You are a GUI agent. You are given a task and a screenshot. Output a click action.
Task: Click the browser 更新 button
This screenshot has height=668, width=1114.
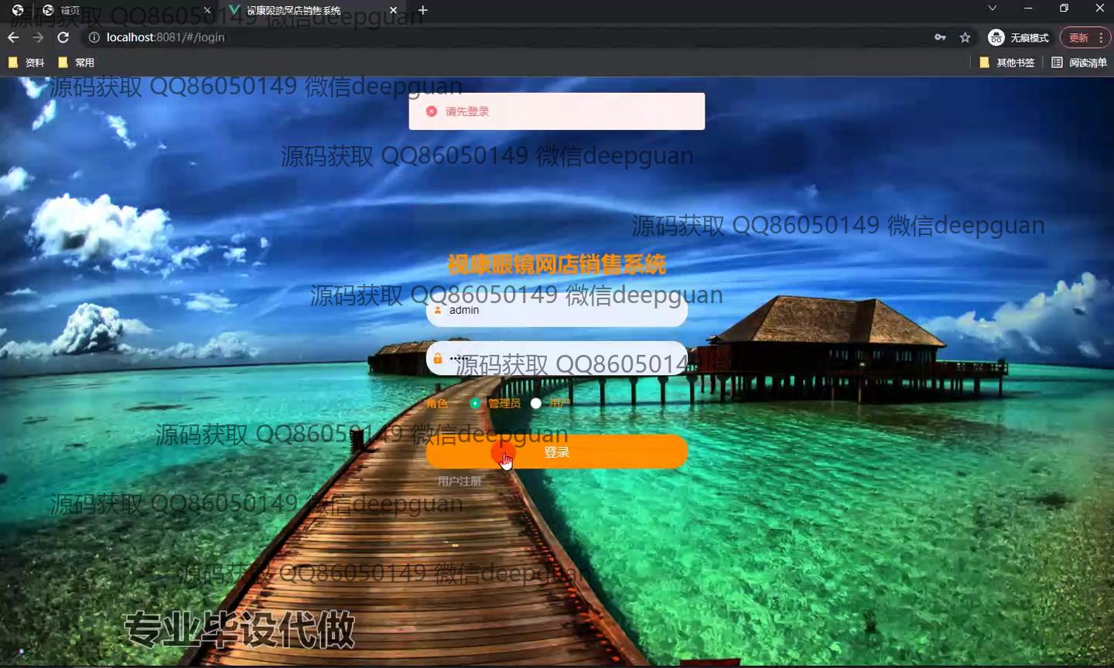pos(1079,37)
